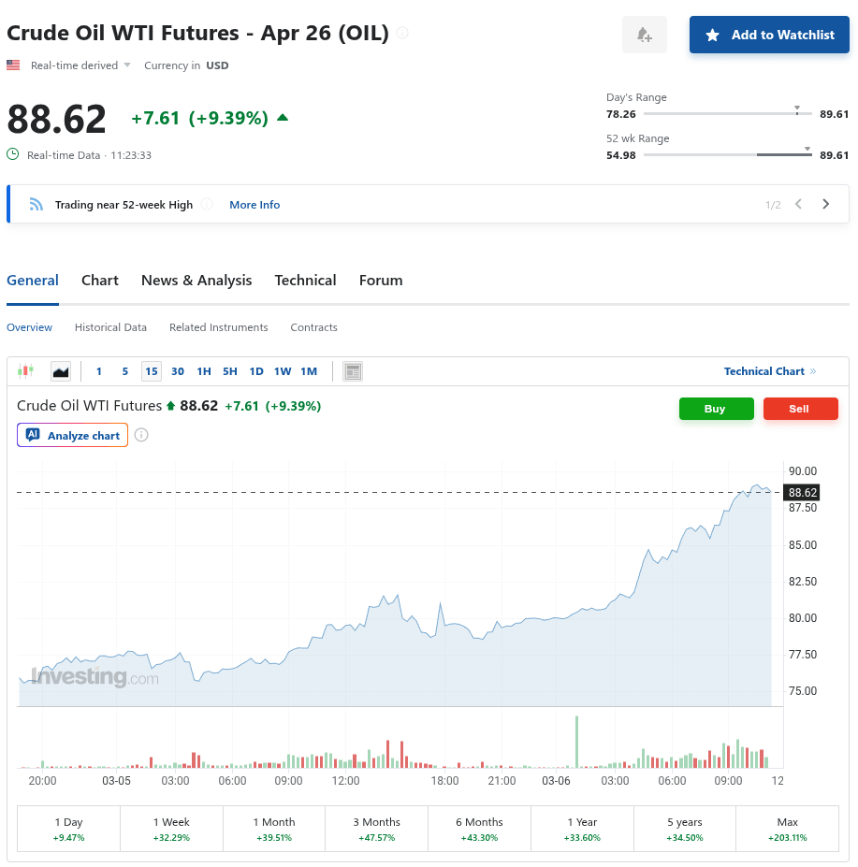The width and height of the screenshot is (858, 867).
Task: Add instrument to Watchlist
Action: [x=769, y=35]
